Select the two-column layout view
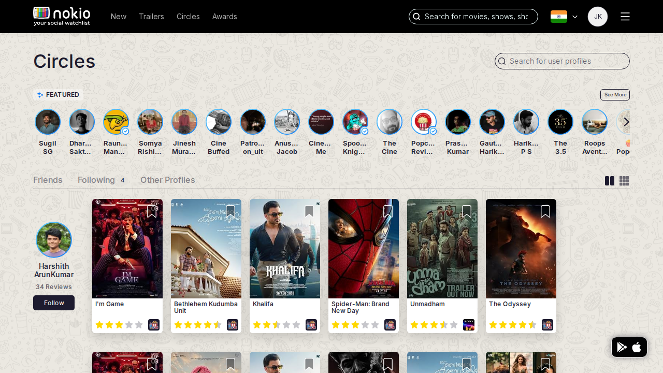 [x=610, y=181]
